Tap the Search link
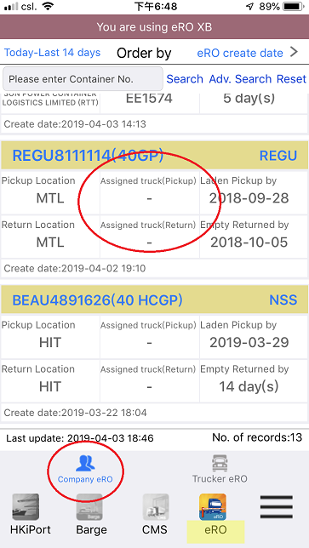Image resolution: width=309 pixels, height=548 pixels. (185, 79)
